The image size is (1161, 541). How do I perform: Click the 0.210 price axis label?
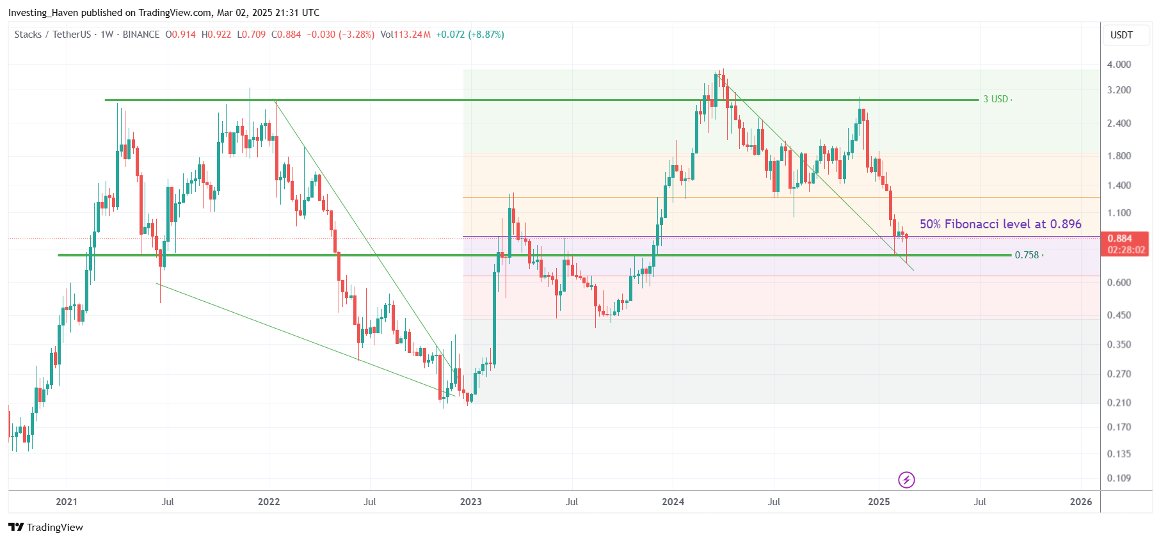(1119, 403)
